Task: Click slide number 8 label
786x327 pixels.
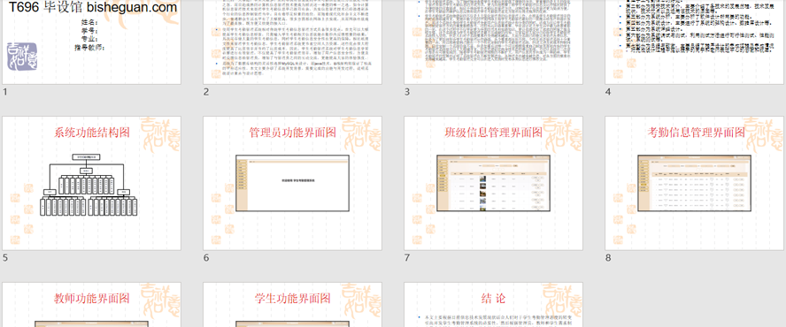Action: tap(608, 258)
